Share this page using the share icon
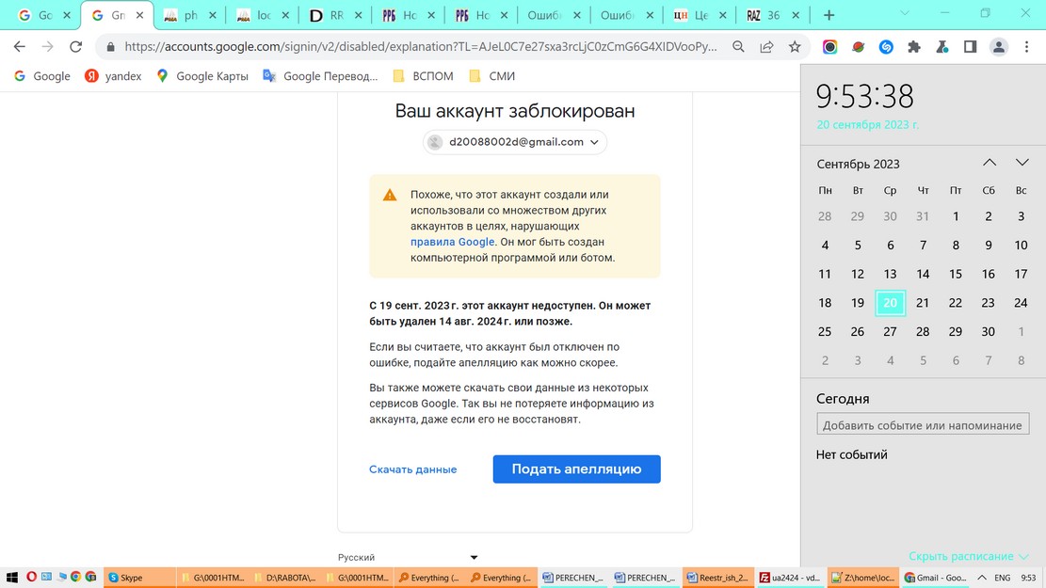The height and width of the screenshot is (588, 1046). tap(766, 47)
